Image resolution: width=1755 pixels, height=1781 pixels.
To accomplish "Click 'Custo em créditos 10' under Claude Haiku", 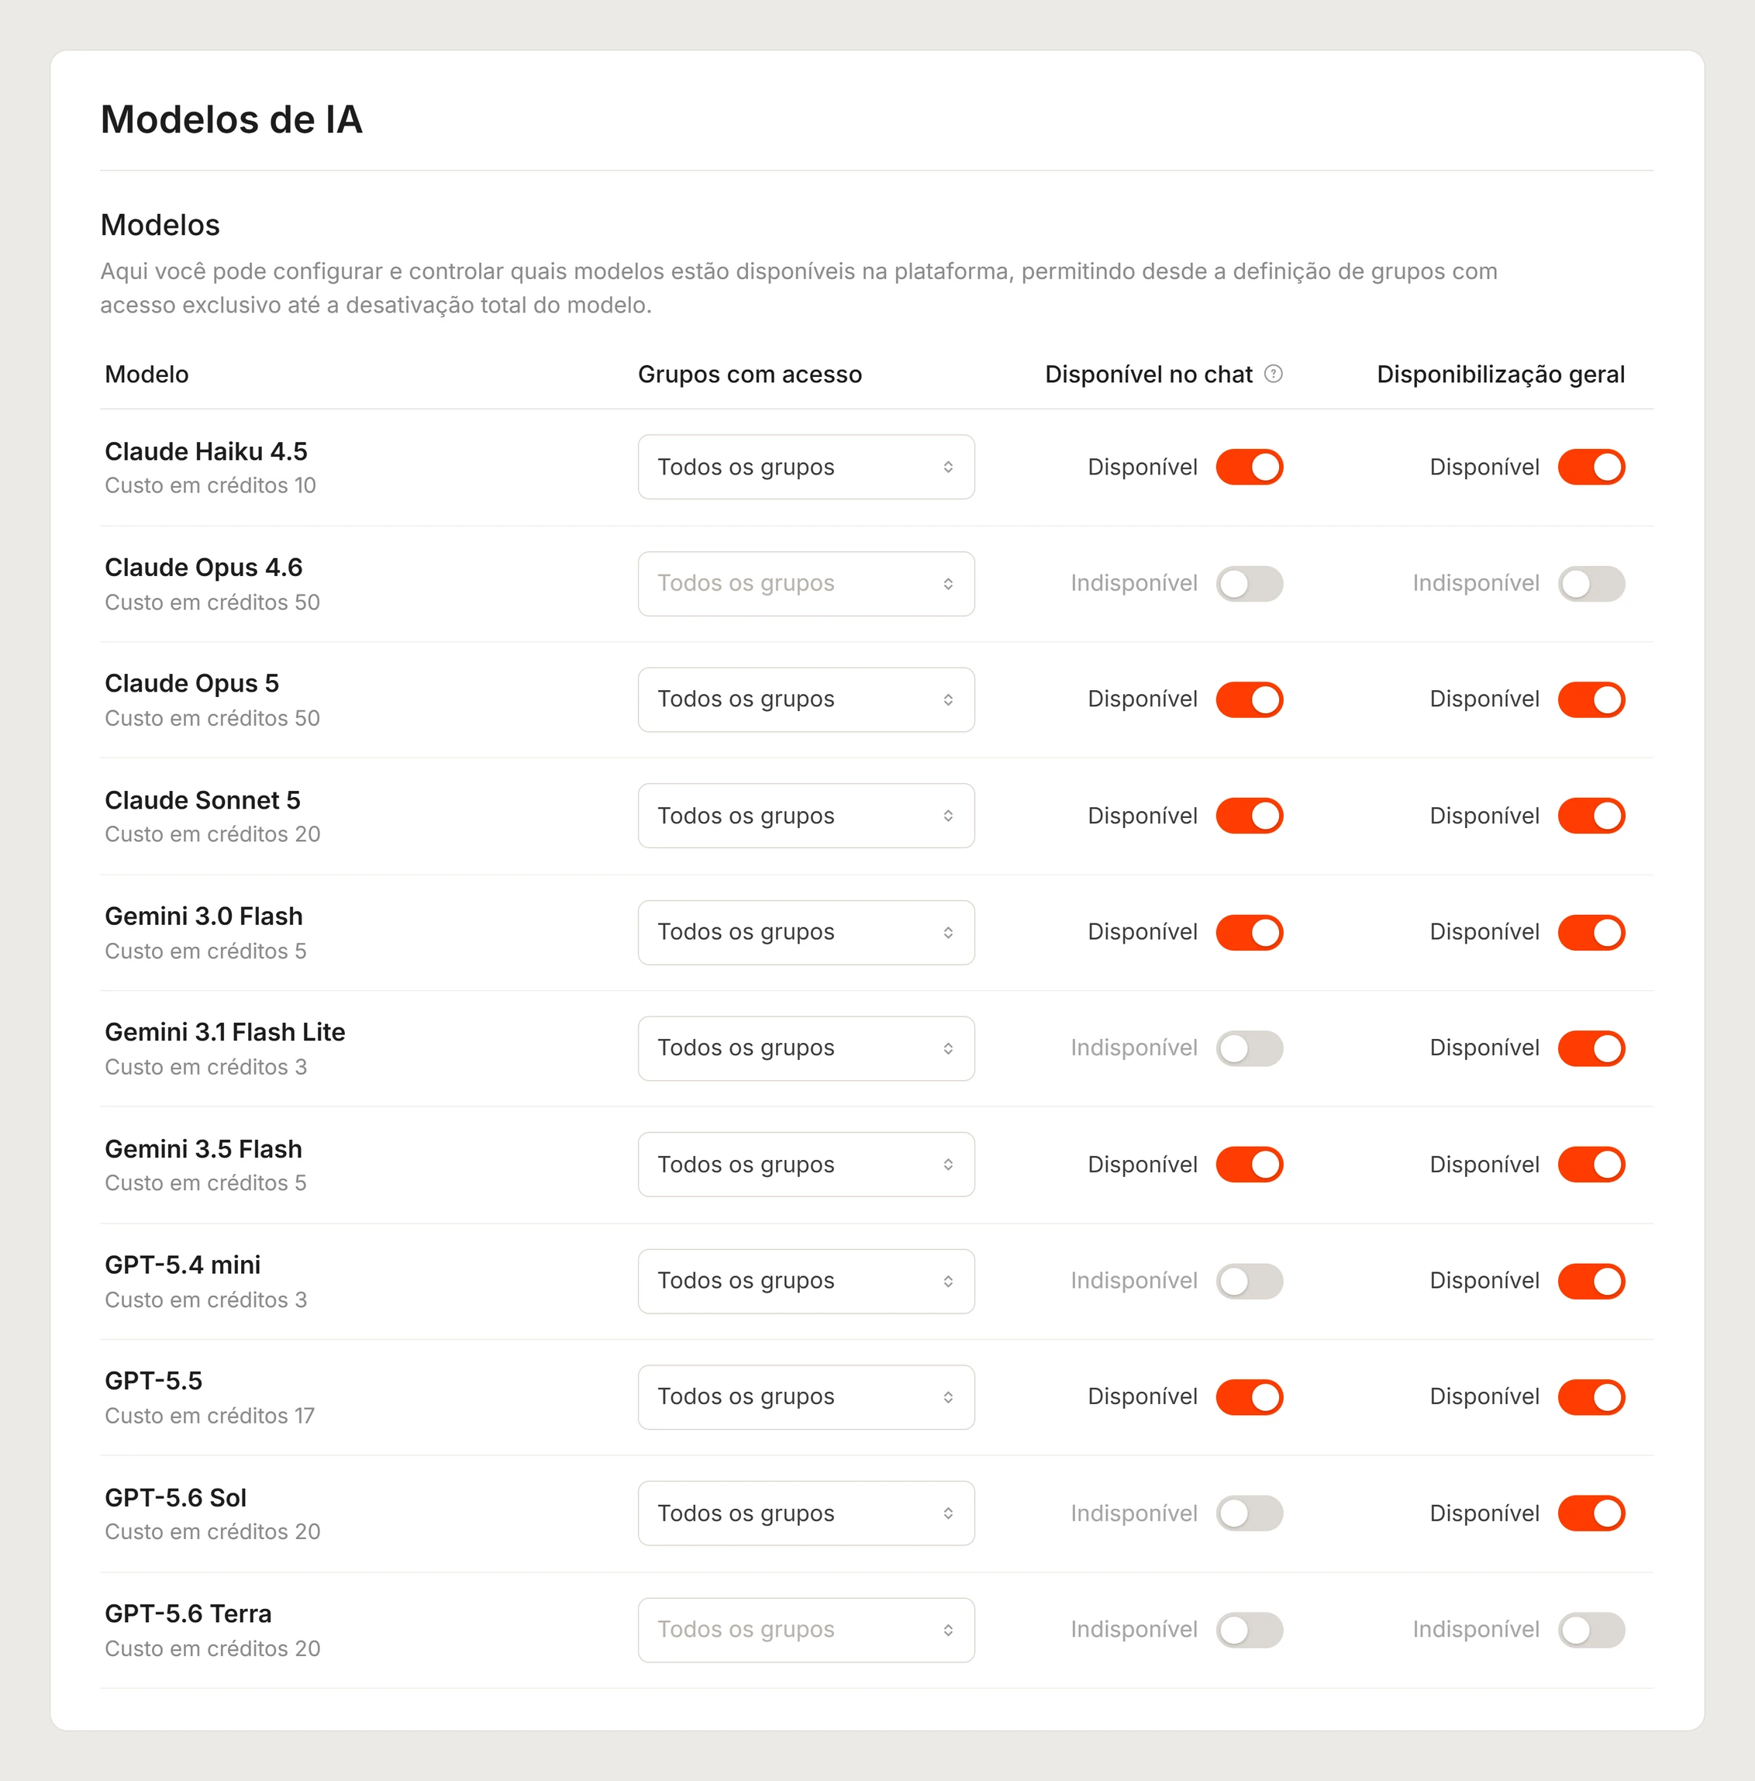I will pos(210,485).
